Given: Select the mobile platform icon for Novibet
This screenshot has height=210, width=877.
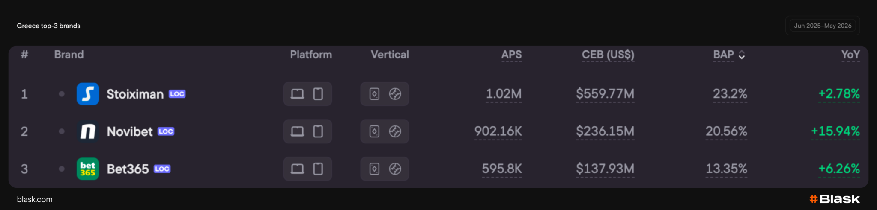Looking at the screenshot, I should pos(318,131).
